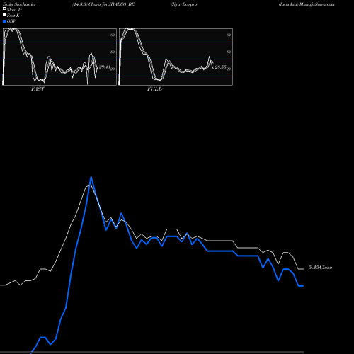Click the 28.55 value in the FULL chart
This screenshot has width=354, height=354.
[x=220, y=67]
